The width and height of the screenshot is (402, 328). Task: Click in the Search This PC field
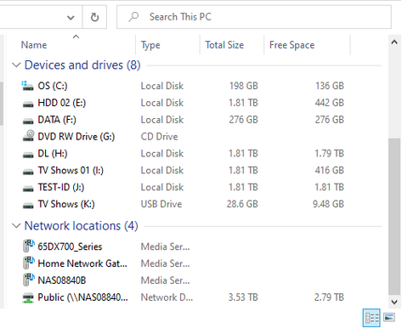point(254,17)
